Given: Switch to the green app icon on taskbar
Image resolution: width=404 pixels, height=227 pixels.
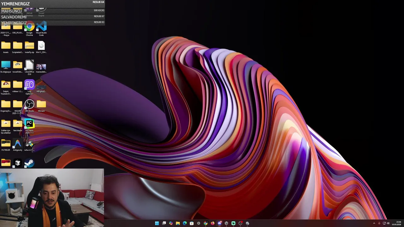Looking at the screenshot, I should [x=233, y=223].
